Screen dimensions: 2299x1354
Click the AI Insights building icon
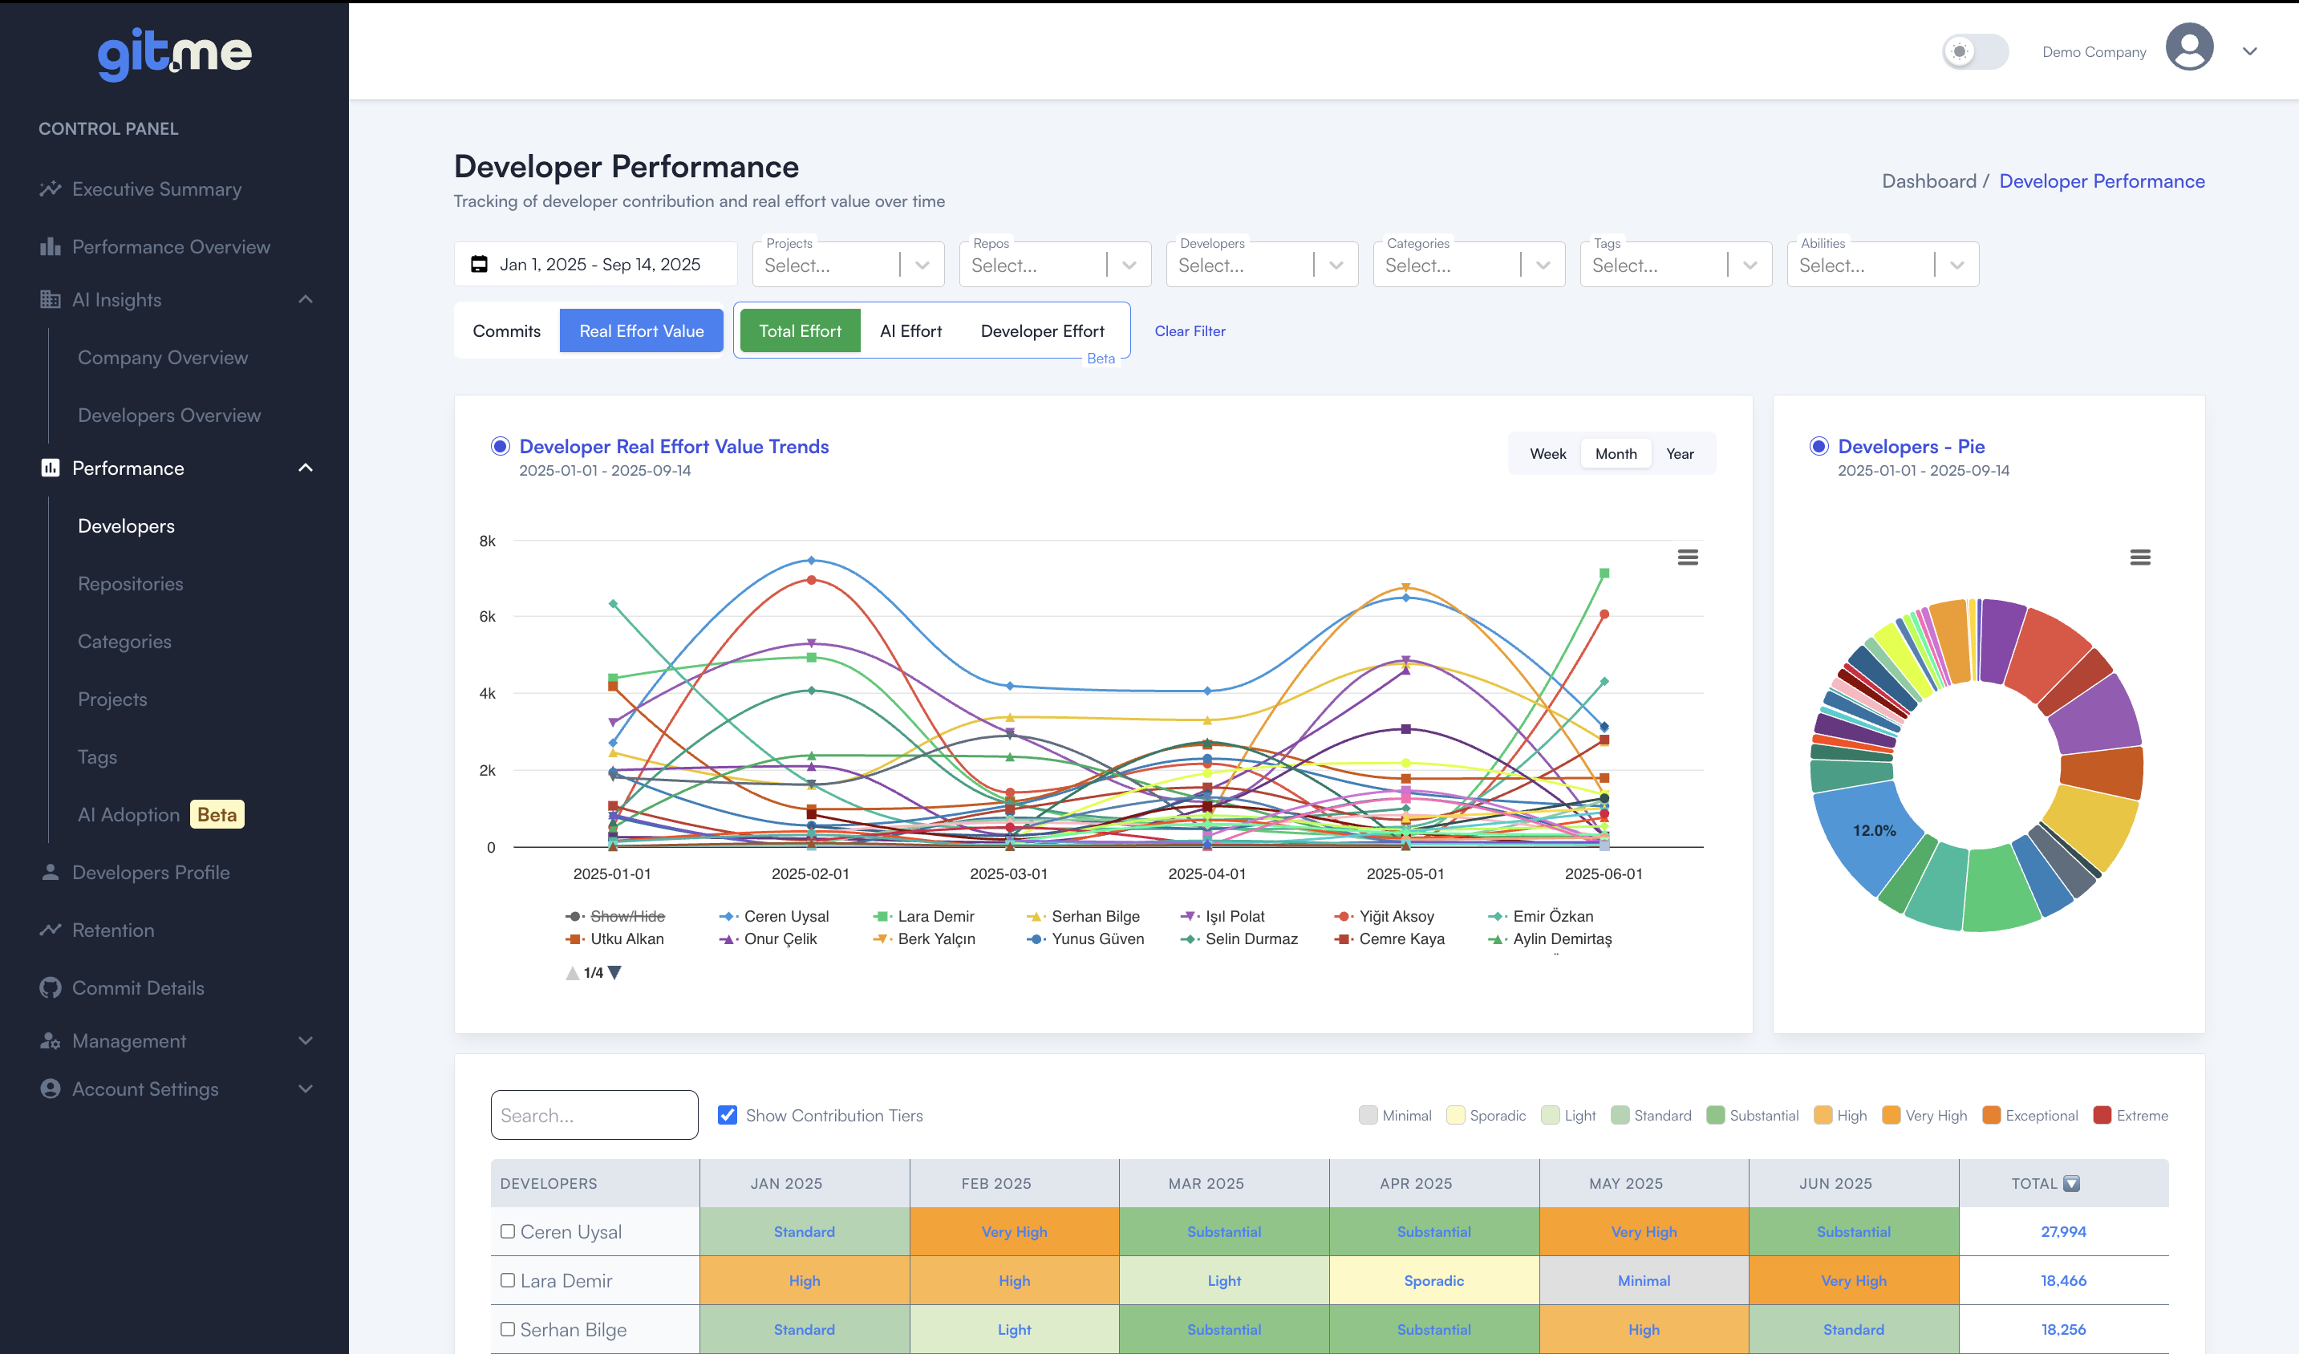[x=51, y=299]
